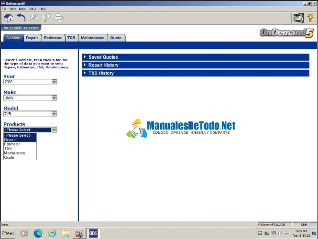Switch to the Maintenance tab
Screen dimensions: 318x239
click(x=92, y=38)
